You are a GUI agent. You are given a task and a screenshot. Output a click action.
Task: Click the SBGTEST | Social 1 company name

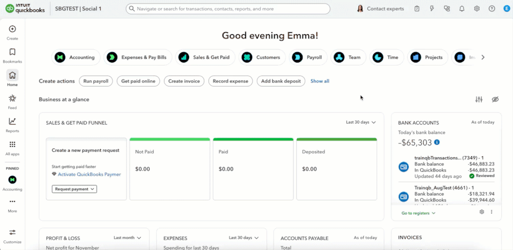pos(79,9)
